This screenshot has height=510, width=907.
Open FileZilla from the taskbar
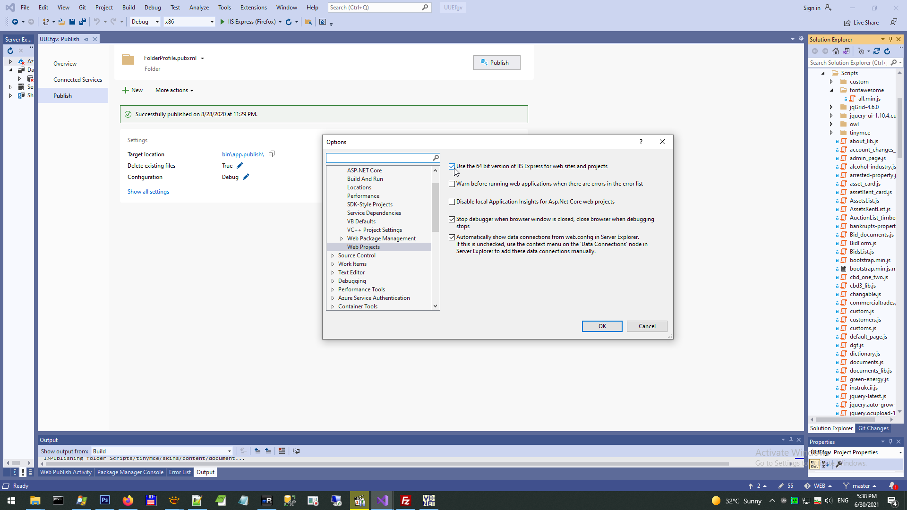(405, 501)
